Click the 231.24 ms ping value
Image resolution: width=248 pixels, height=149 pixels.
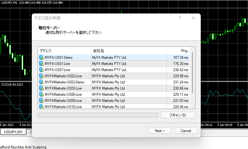(x=181, y=82)
